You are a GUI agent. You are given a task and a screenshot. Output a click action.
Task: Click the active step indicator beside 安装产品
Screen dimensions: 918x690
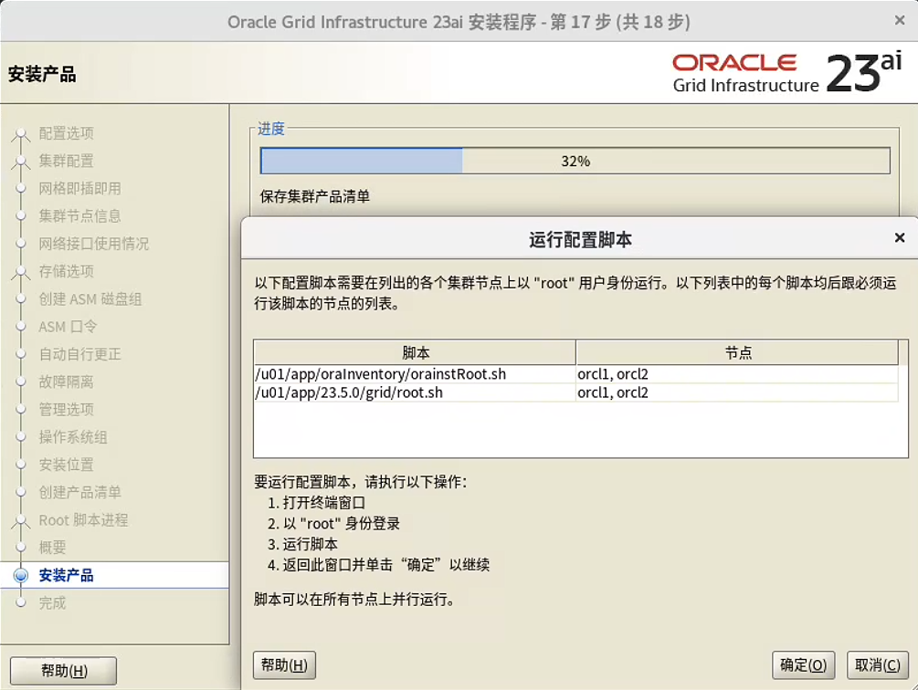(x=21, y=575)
